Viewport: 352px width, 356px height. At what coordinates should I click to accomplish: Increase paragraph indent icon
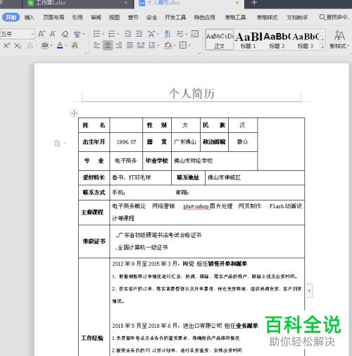(139, 34)
